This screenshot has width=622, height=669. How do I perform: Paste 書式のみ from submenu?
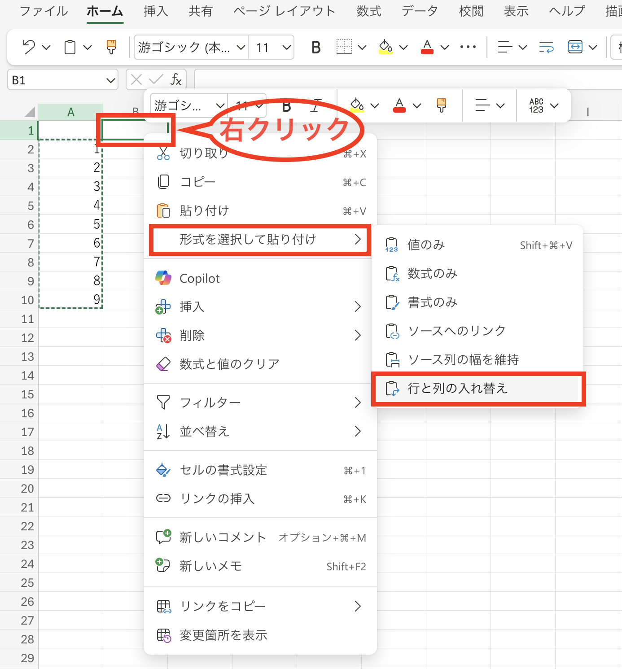[x=478, y=302]
